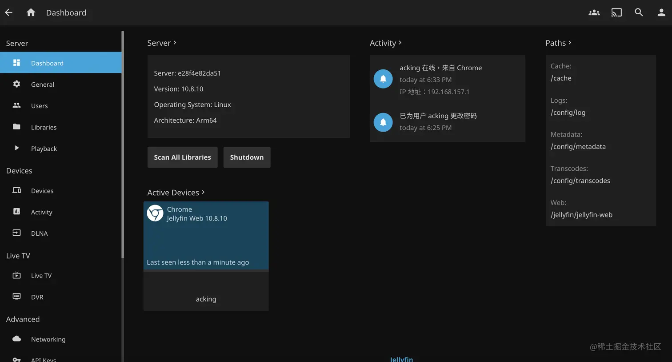Click bell icon for password change entry
This screenshot has height=362, width=672.
[x=383, y=122]
